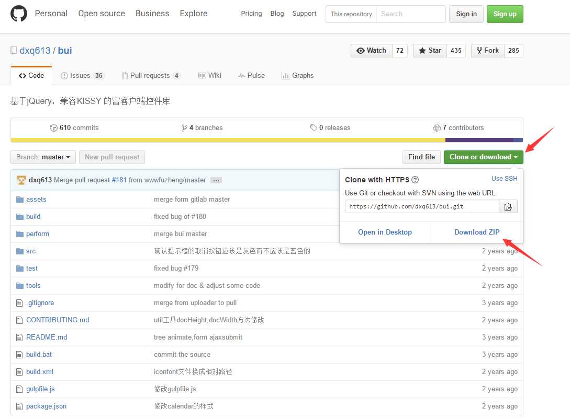Star the bui repository
This screenshot has height=420, width=570.
click(430, 51)
